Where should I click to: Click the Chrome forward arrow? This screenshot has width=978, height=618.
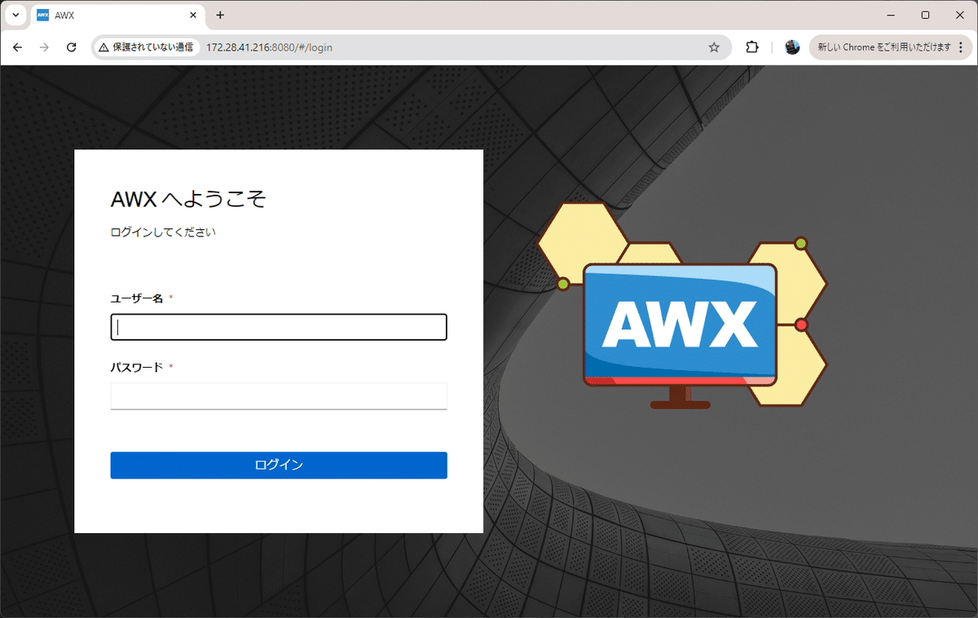click(44, 47)
